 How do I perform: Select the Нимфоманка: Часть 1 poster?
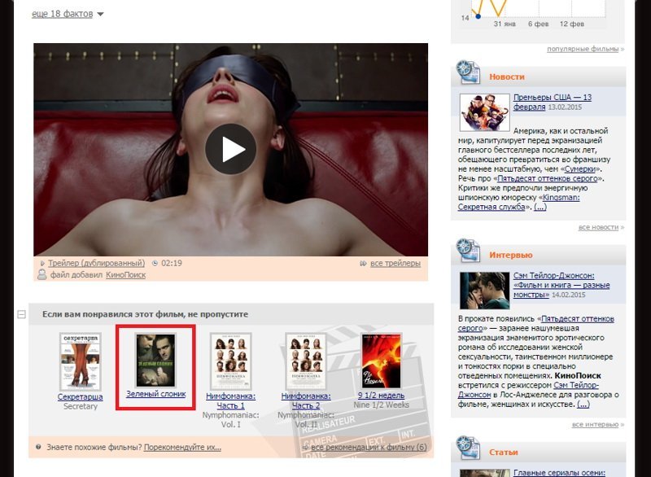point(230,361)
